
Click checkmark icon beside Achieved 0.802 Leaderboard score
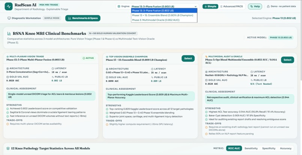coord(8,109)
